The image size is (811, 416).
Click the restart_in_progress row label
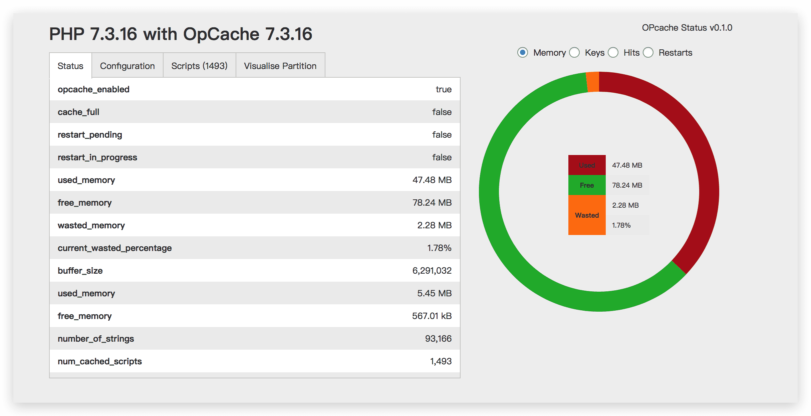[97, 157]
